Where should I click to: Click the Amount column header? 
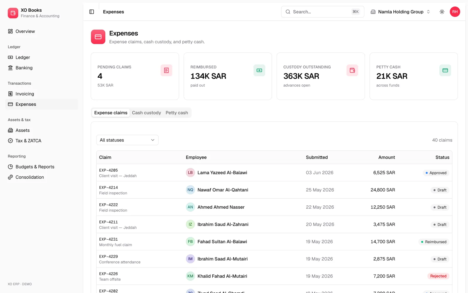[386, 157]
